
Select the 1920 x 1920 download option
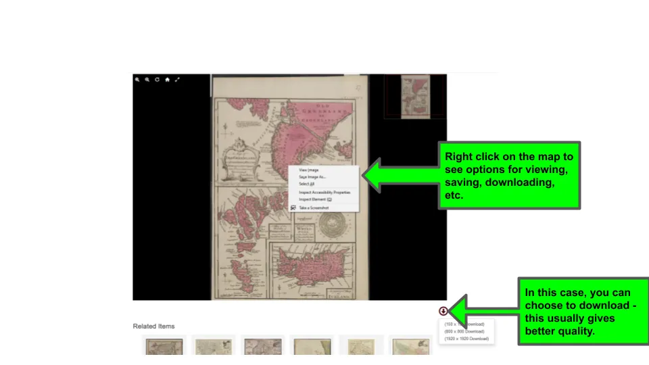tap(466, 339)
